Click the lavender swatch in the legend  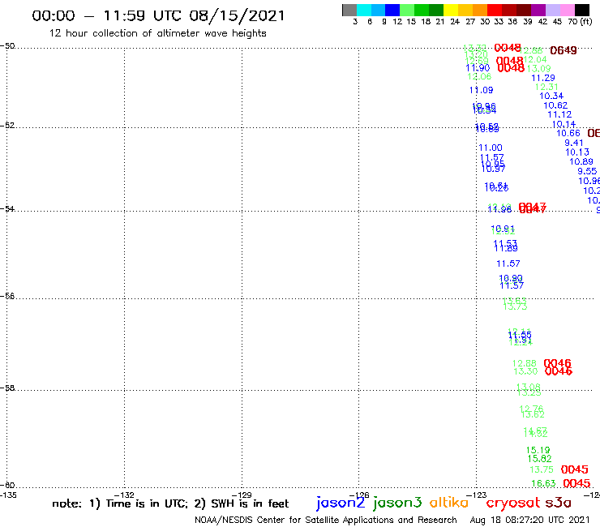552,10
